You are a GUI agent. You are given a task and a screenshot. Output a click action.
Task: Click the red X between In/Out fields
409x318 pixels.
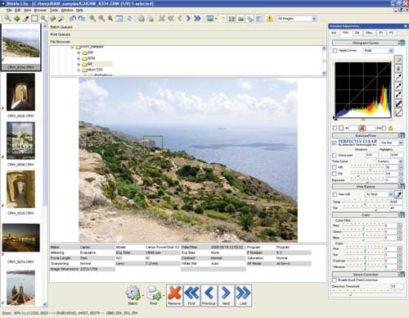tap(362, 128)
